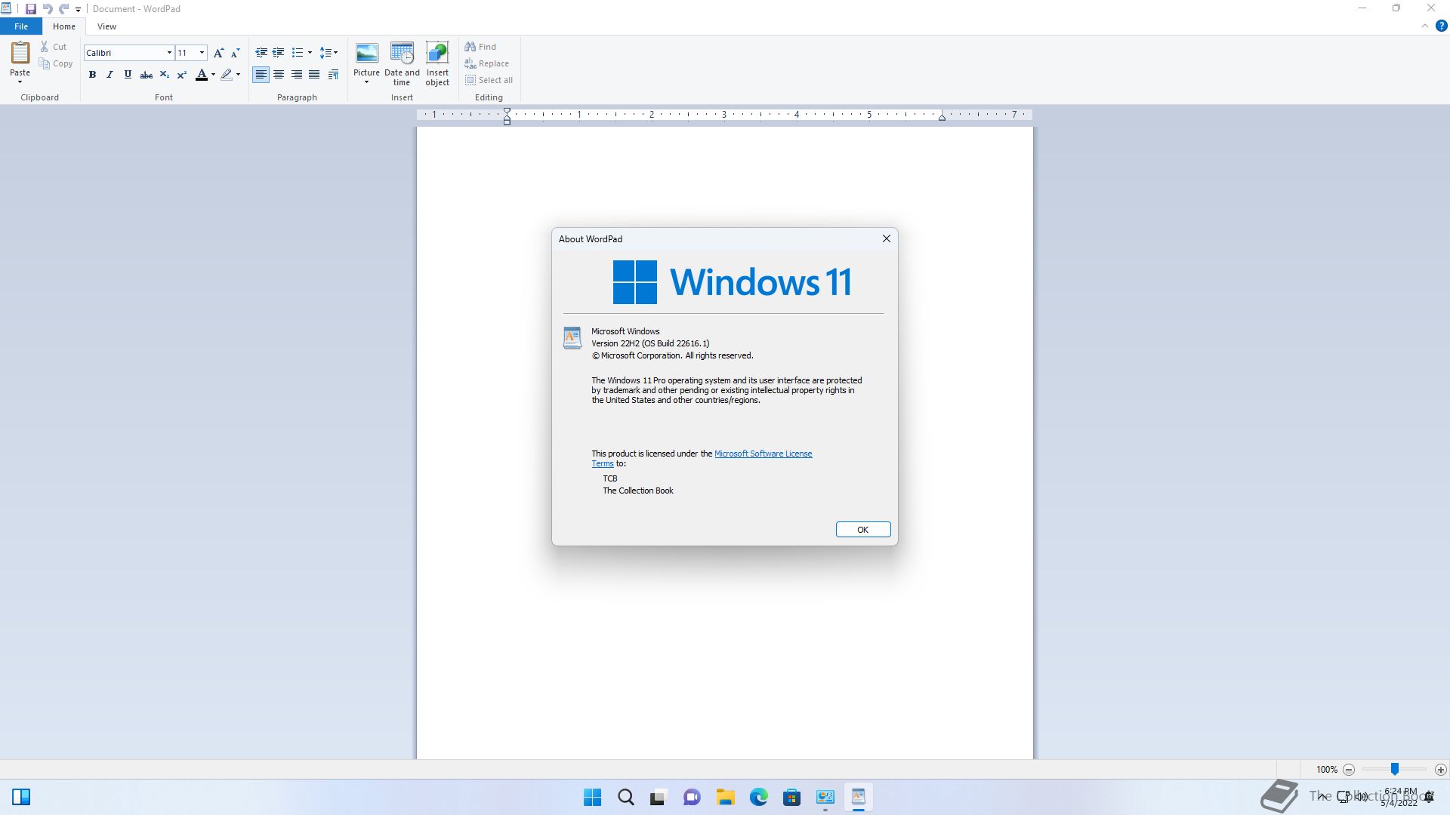Switch to the View tab
This screenshot has width=1450, height=815.
click(x=106, y=26)
